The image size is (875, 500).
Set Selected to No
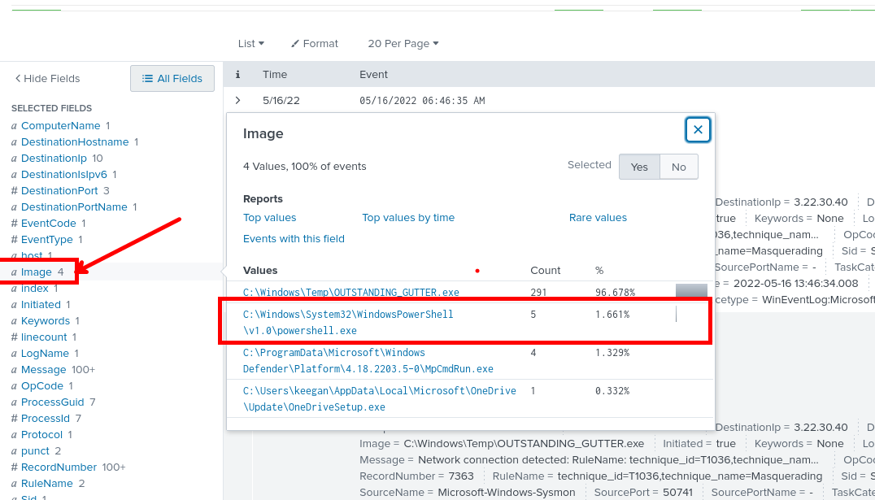click(678, 167)
